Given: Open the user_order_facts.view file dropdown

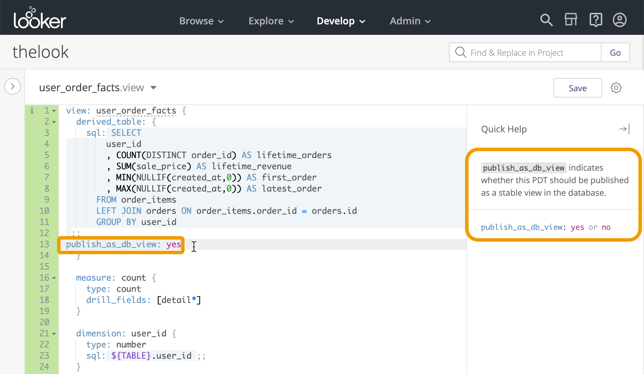Looking at the screenshot, I should [x=154, y=88].
